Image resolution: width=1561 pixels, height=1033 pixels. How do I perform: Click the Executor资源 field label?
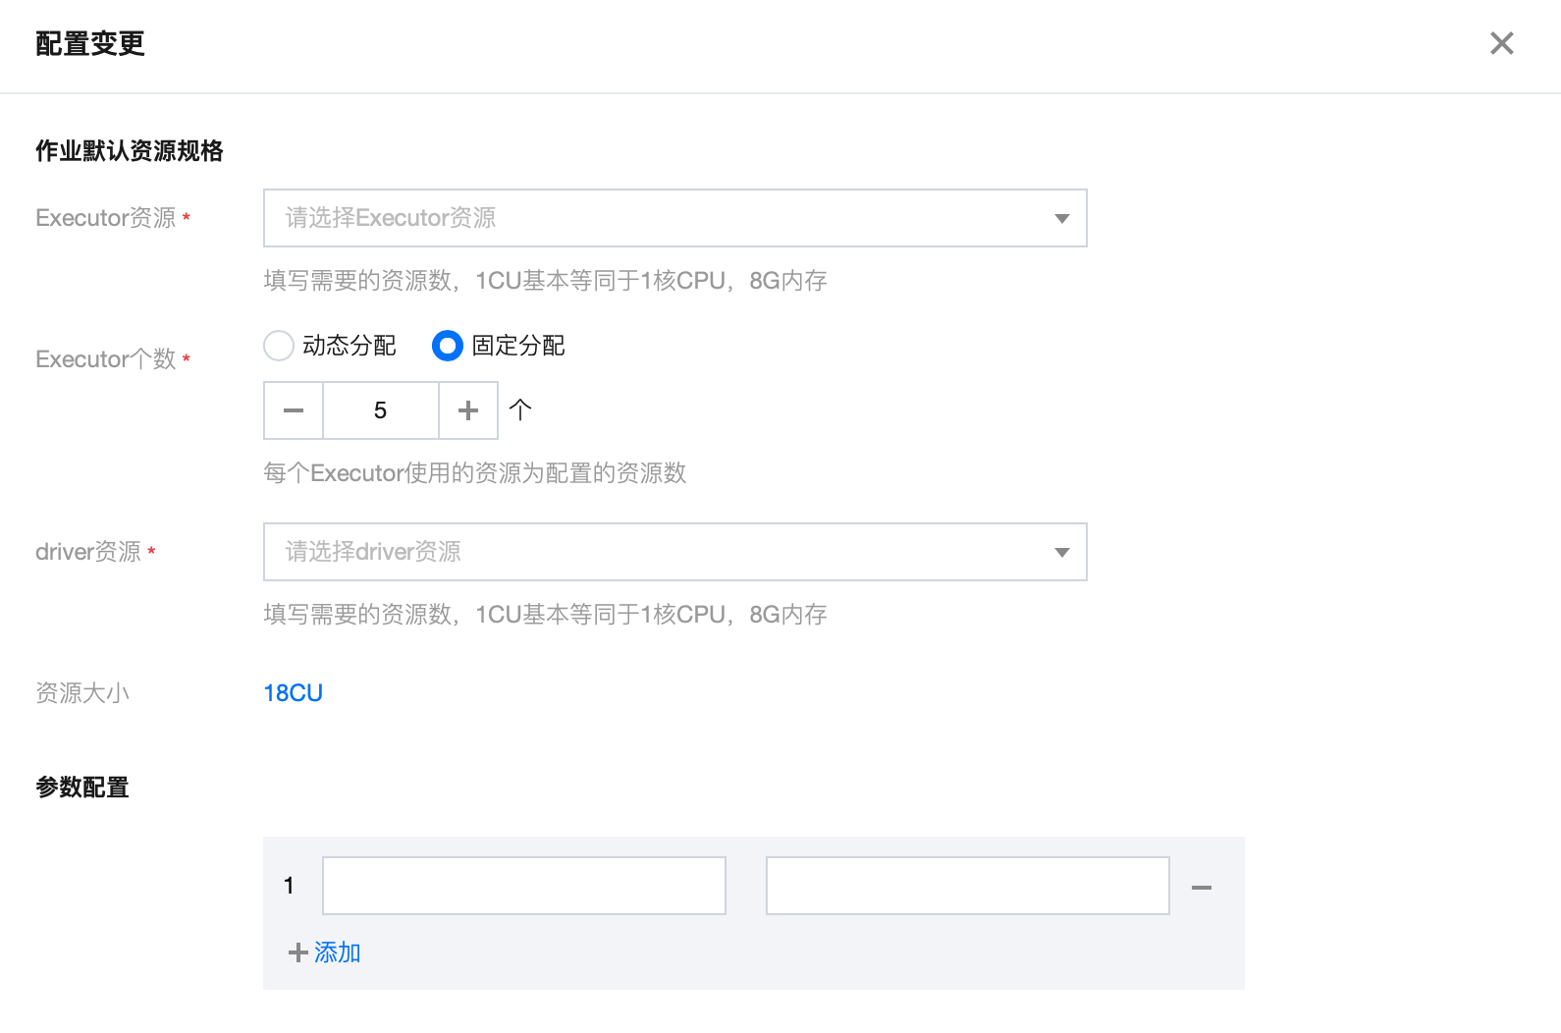point(105,218)
